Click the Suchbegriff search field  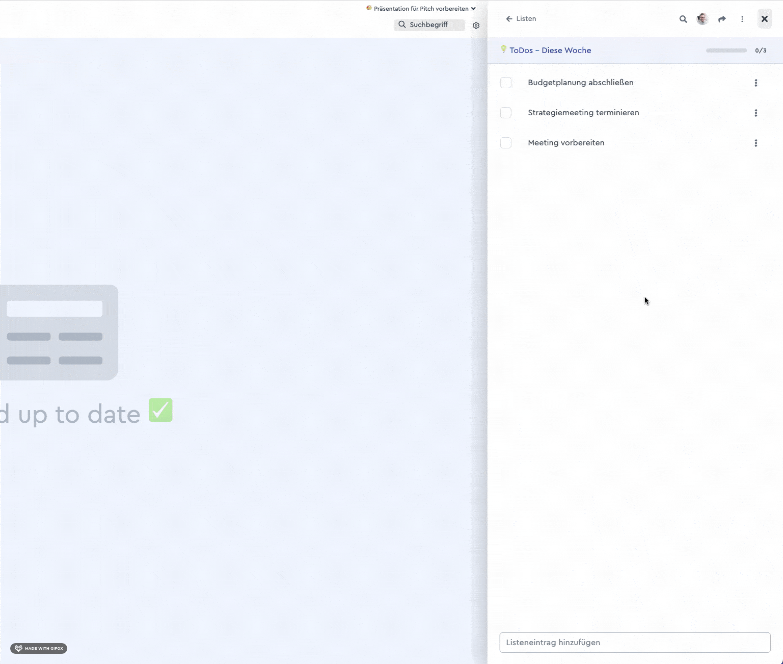tap(429, 25)
